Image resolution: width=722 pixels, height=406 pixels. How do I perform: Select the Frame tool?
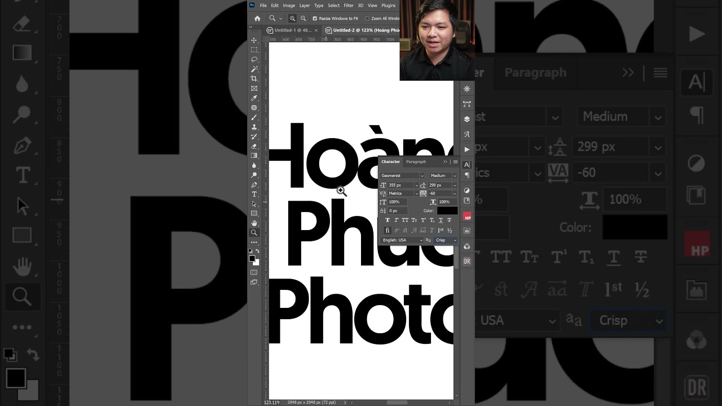click(254, 88)
